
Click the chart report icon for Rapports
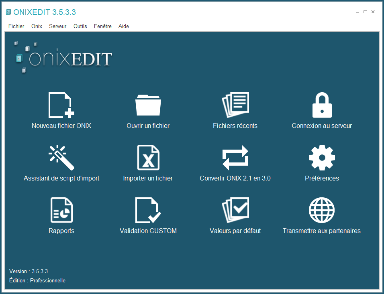(61, 210)
